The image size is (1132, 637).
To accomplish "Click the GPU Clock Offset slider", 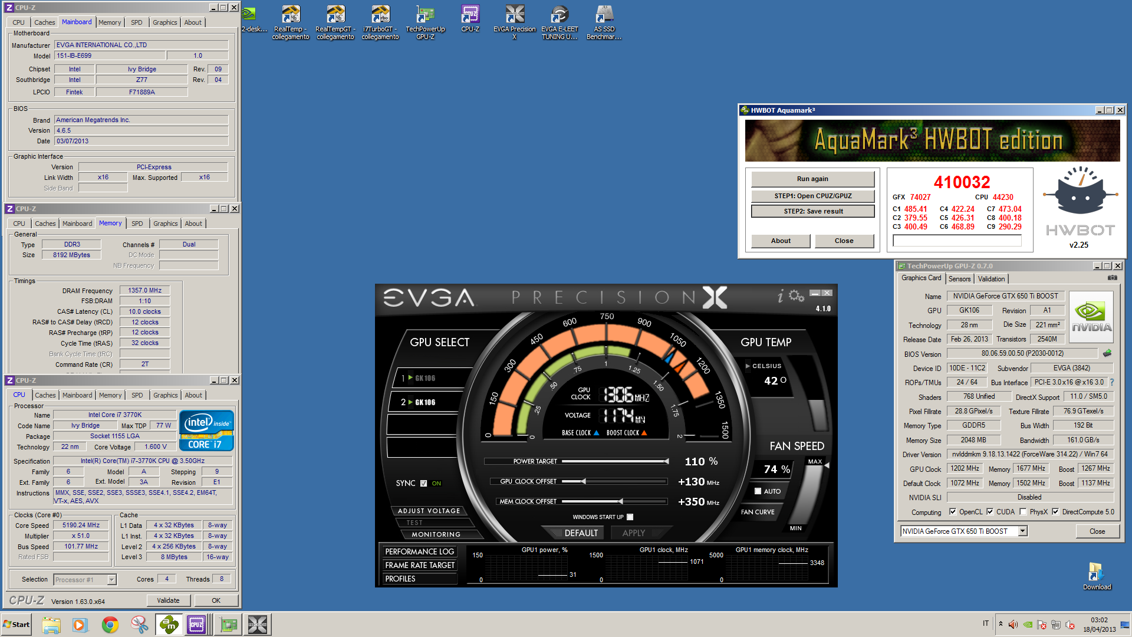I will [x=614, y=481].
